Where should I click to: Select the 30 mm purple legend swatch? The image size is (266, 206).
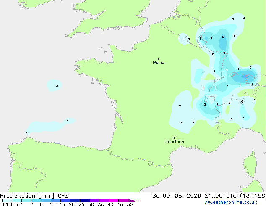click(x=94, y=201)
